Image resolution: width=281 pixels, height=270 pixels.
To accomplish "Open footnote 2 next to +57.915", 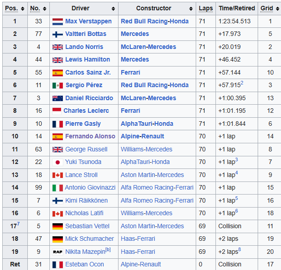I will pyautogui.click(x=242, y=83).
